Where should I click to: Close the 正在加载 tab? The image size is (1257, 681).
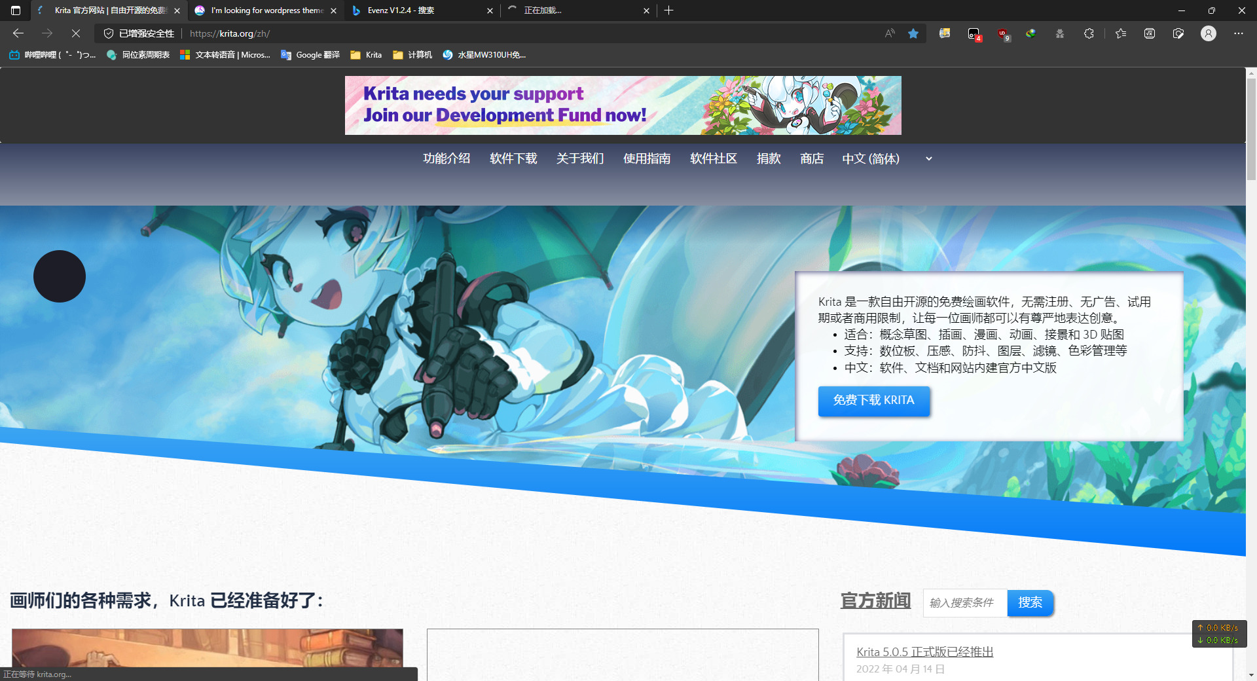646,10
